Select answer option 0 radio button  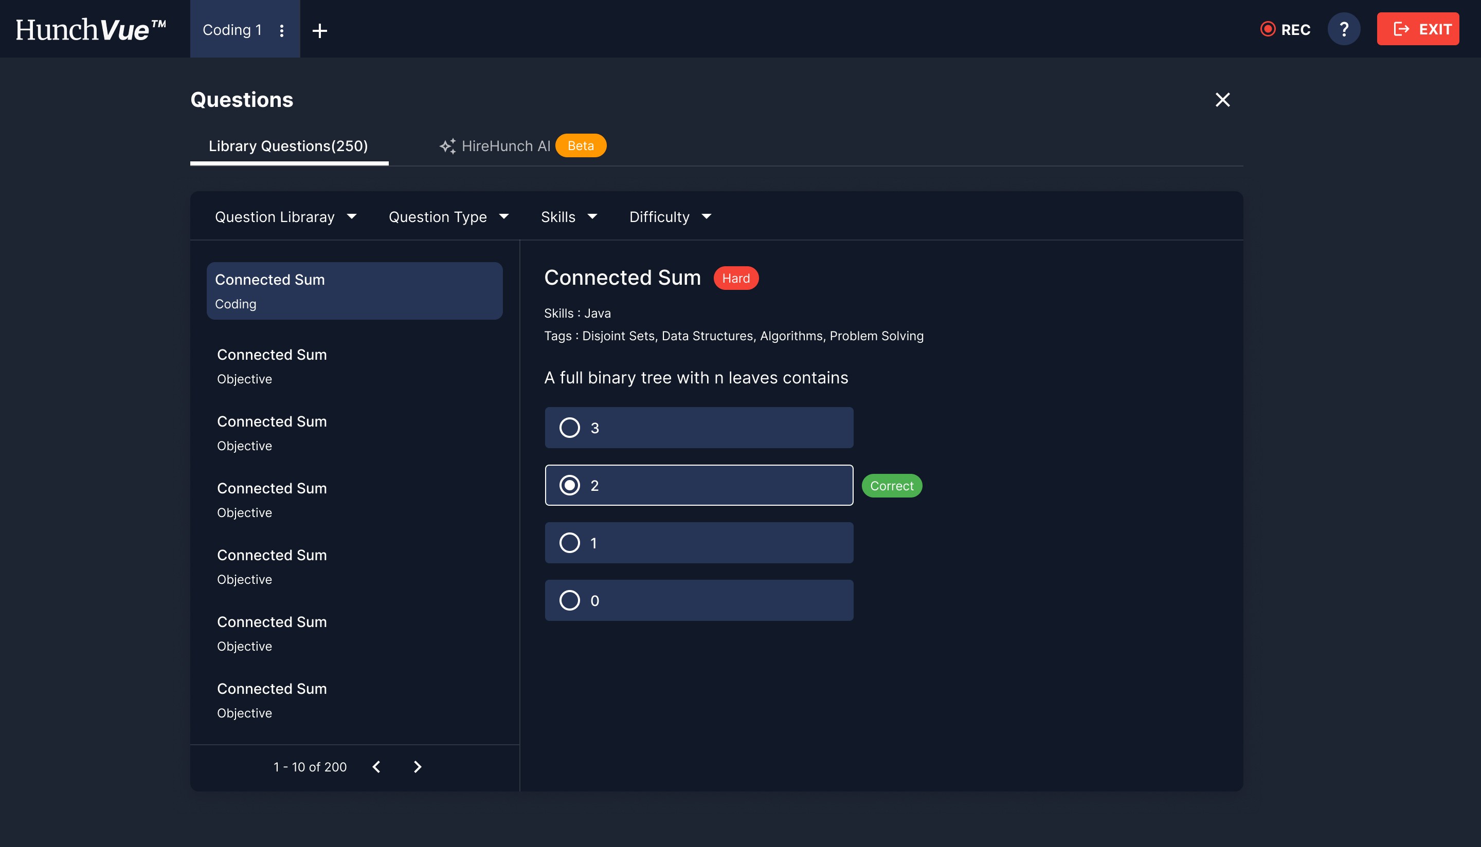pos(569,600)
